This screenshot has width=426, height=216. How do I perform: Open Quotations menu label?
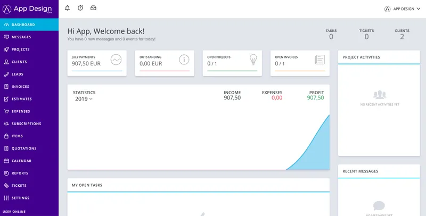24,148
